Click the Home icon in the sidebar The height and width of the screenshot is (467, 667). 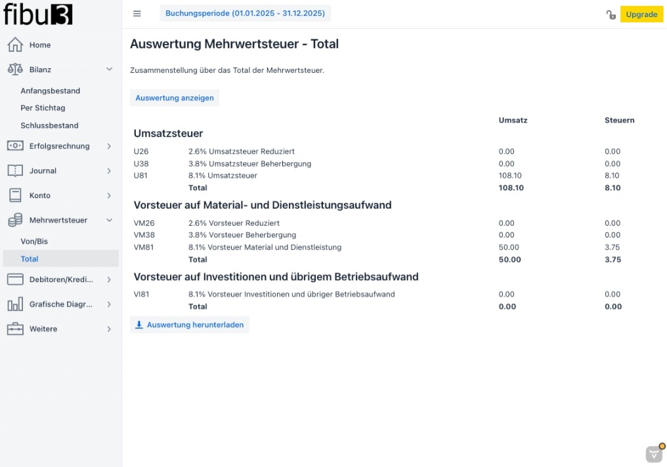click(14, 45)
